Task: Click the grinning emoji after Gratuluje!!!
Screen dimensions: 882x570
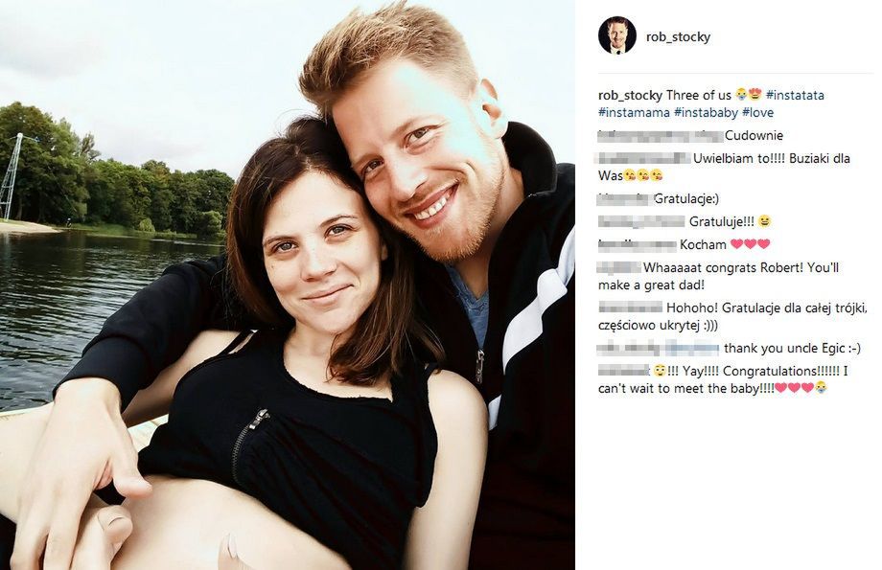Action: 764,221
